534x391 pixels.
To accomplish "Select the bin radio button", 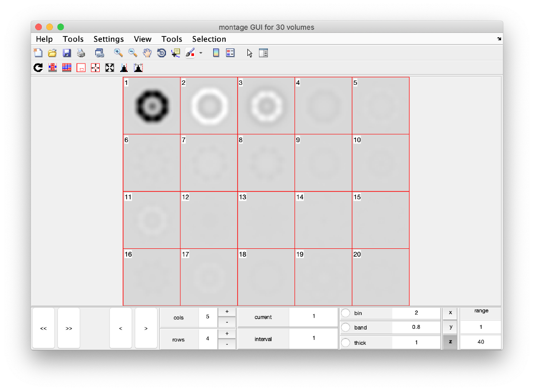I will pos(345,313).
